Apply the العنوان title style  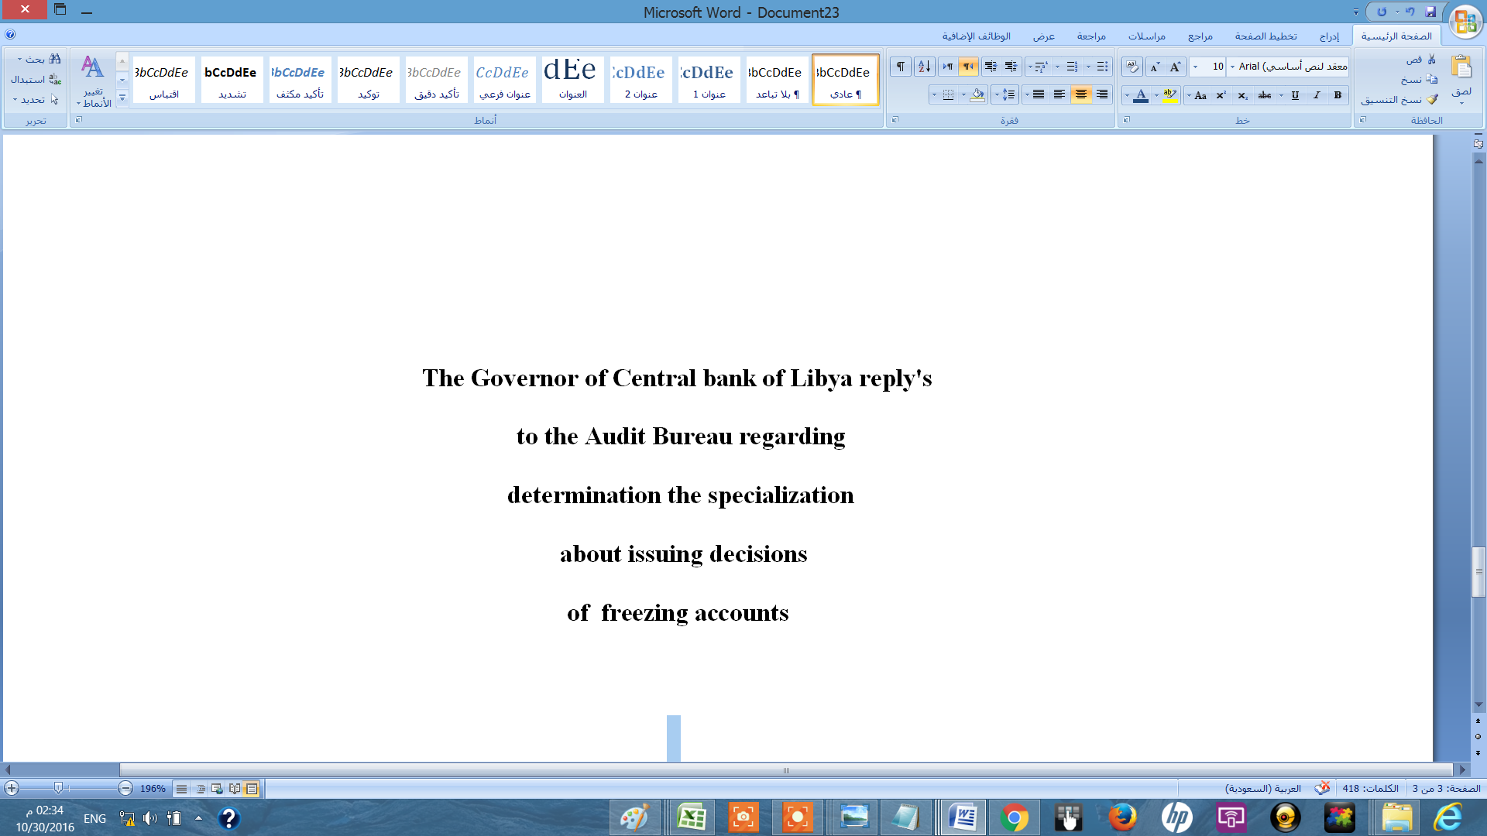point(572,80)
